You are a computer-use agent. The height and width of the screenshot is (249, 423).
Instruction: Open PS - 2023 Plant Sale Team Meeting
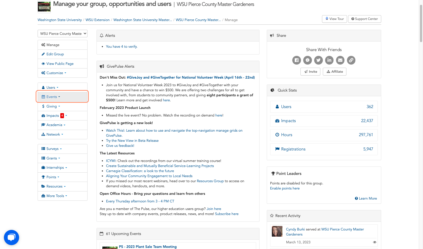[148, 247]
